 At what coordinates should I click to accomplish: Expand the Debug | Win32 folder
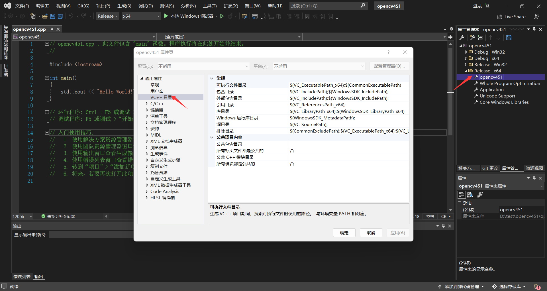coord(466,52)
